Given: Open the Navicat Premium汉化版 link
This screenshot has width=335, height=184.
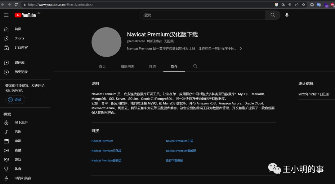Looking at the screenshot, I should (x=106, y=151).
